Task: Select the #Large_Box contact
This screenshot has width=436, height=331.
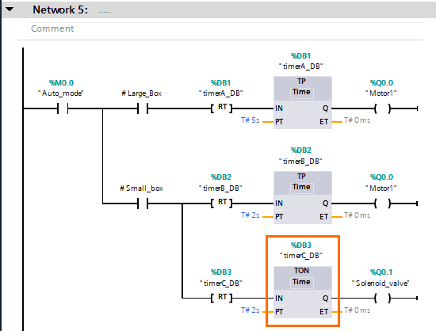Action: [x=143, y=108]
